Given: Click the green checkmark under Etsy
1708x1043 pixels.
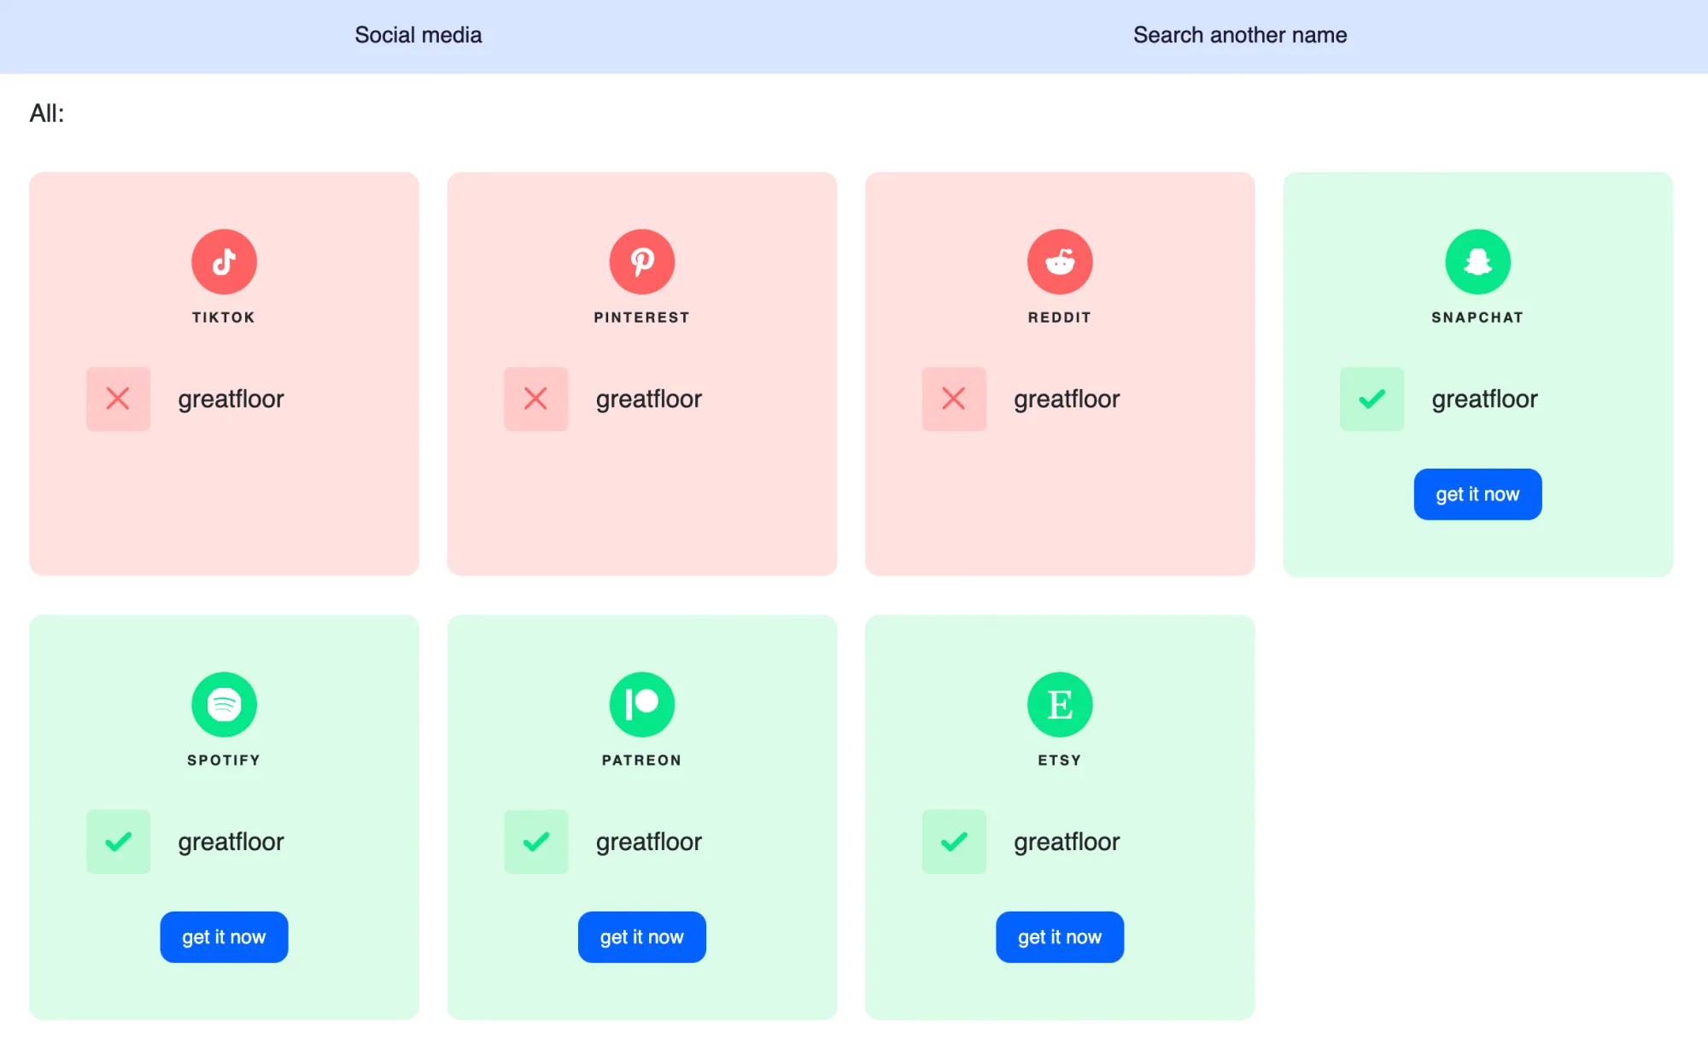Looking at the screenshot, I should 953,842.
